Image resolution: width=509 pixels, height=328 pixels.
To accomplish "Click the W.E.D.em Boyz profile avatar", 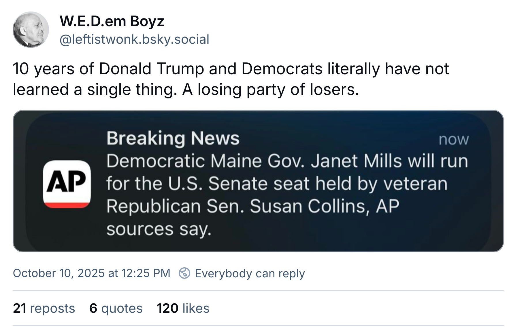I will [x=31, y=30].
